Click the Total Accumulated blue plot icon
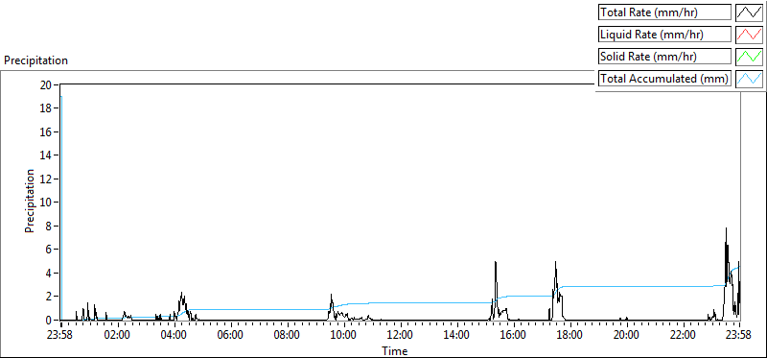The image size is (767, 358). tap(749, 79)
